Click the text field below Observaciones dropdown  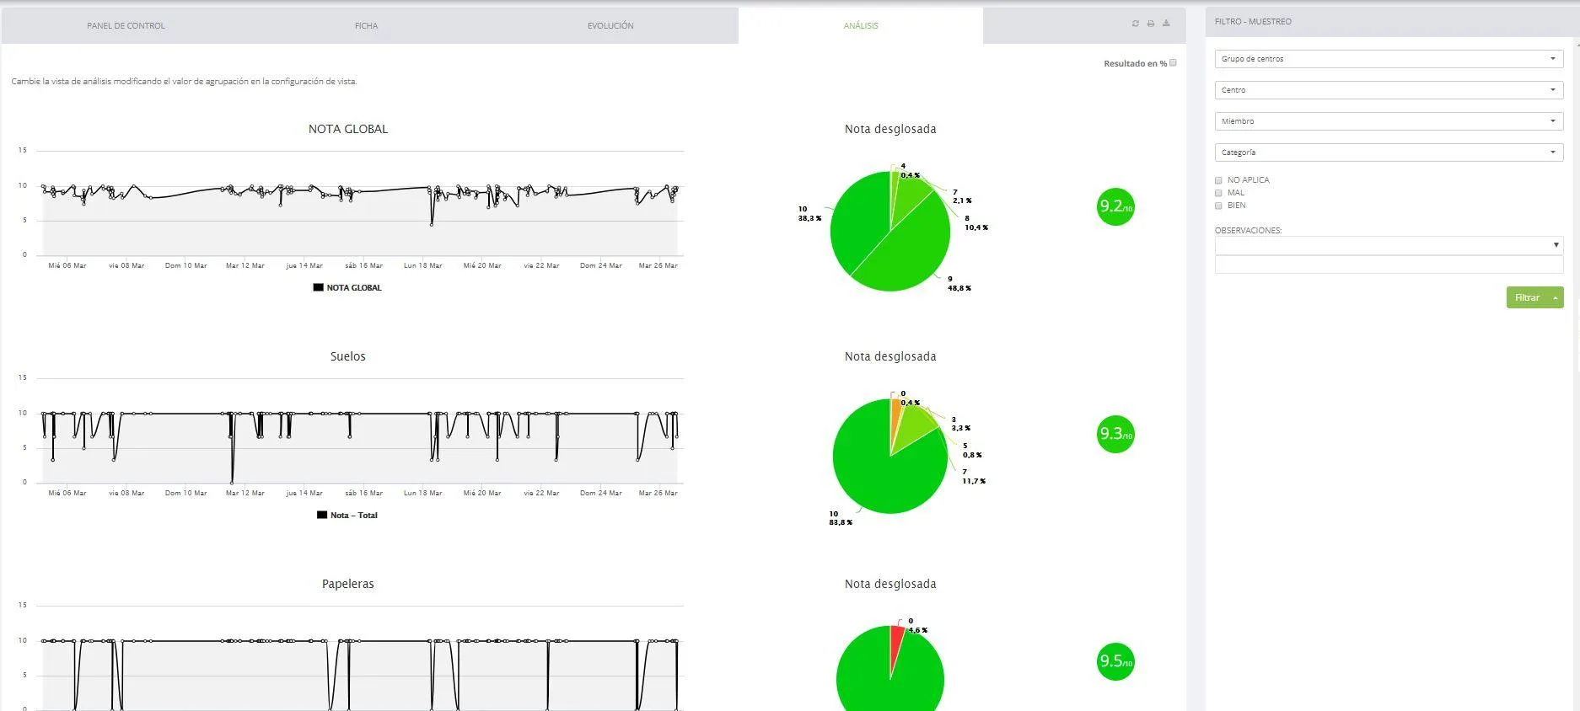pyautogui.click(x=1389, y=265)
